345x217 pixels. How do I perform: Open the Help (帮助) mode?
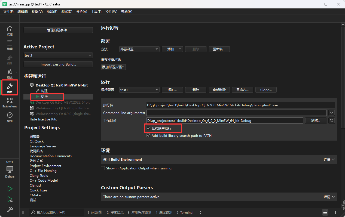pos(10,117)
